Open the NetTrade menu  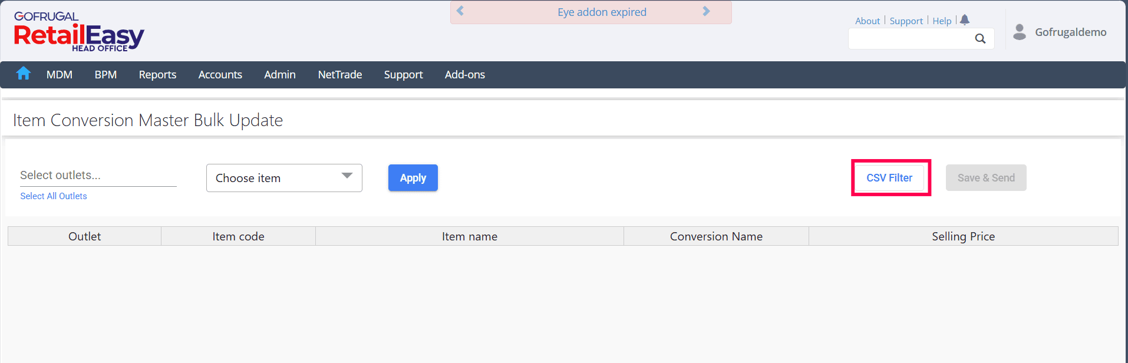click(x=339, y=75)
